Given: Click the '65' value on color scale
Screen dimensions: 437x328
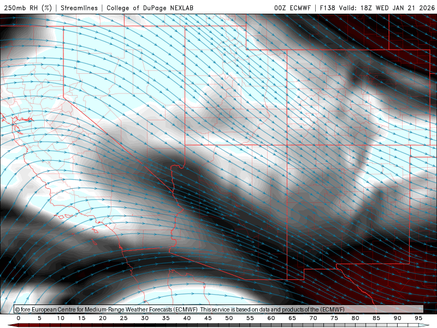Looking at the screenshot, I should click(292, 318).
